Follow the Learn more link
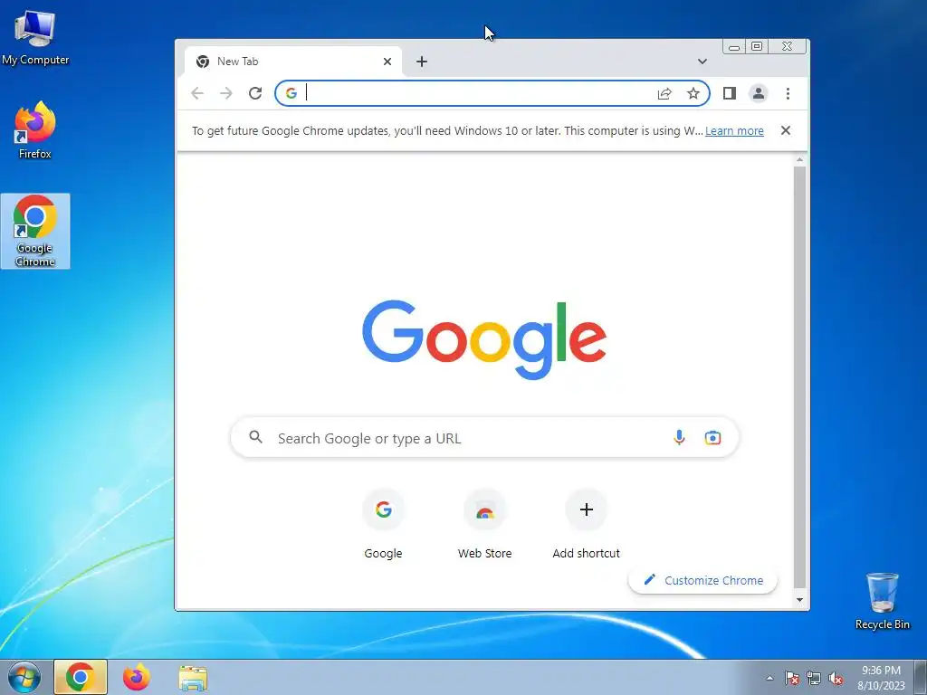 tap(734, 130)
